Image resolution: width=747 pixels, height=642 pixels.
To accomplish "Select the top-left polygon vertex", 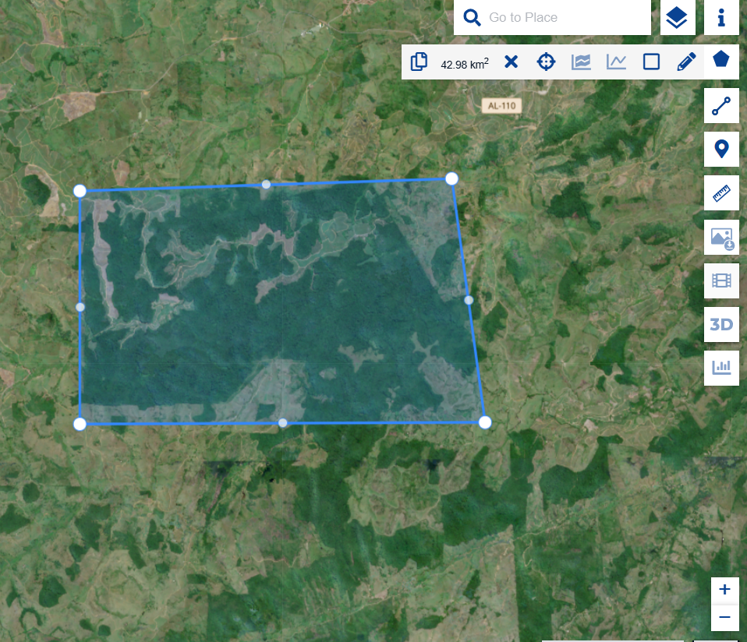I will pos(80,192).
